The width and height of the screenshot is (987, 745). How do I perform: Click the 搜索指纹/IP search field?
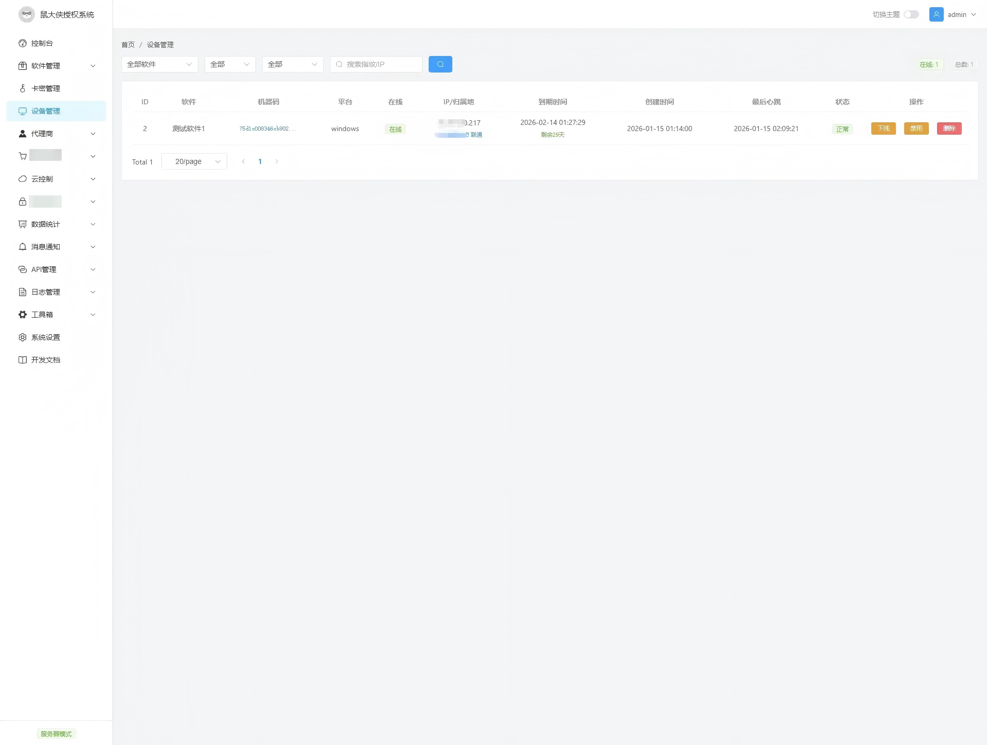pyautogui.click(x=380, y=64)
